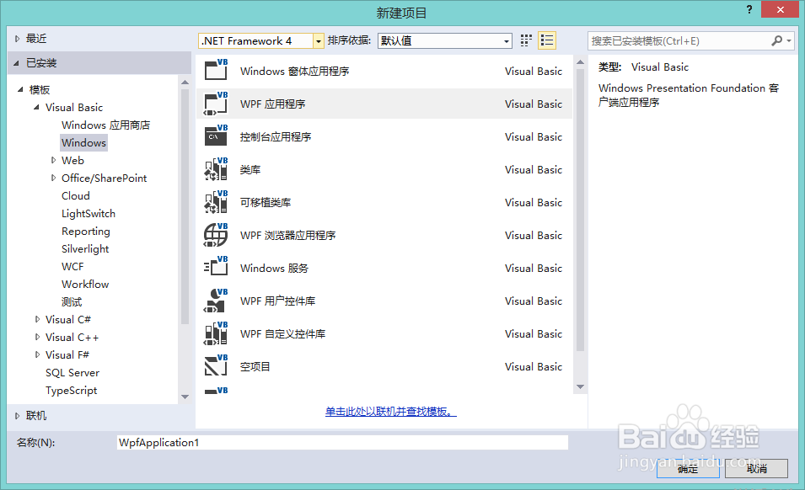
Task: Click the template list scrollbar up arrow
Action: coord(581,62)
